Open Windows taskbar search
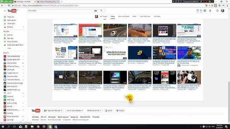The width and height of the screenshot is (230, 129). point(9,126)
